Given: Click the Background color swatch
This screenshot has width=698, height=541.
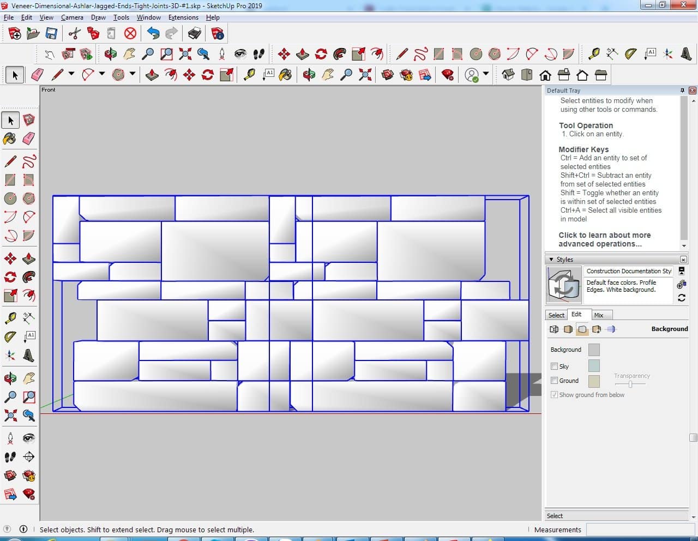Looking at the screenshot, I should pyautogui.click(x=594, y=350).
